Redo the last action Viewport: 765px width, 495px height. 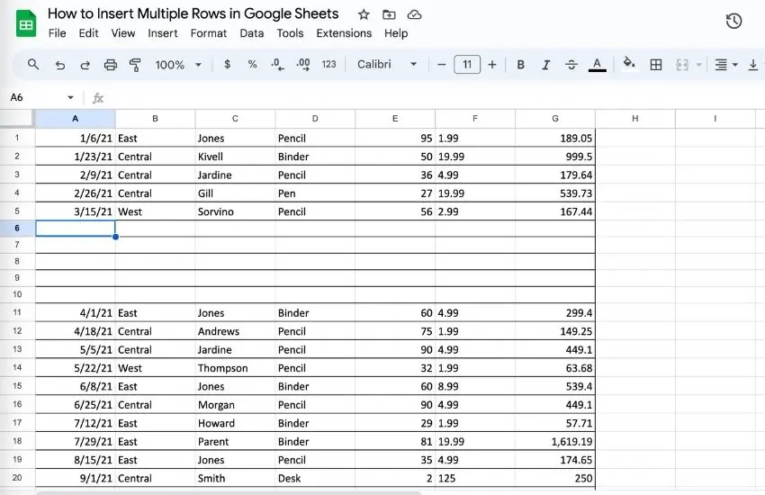(85, 65)
